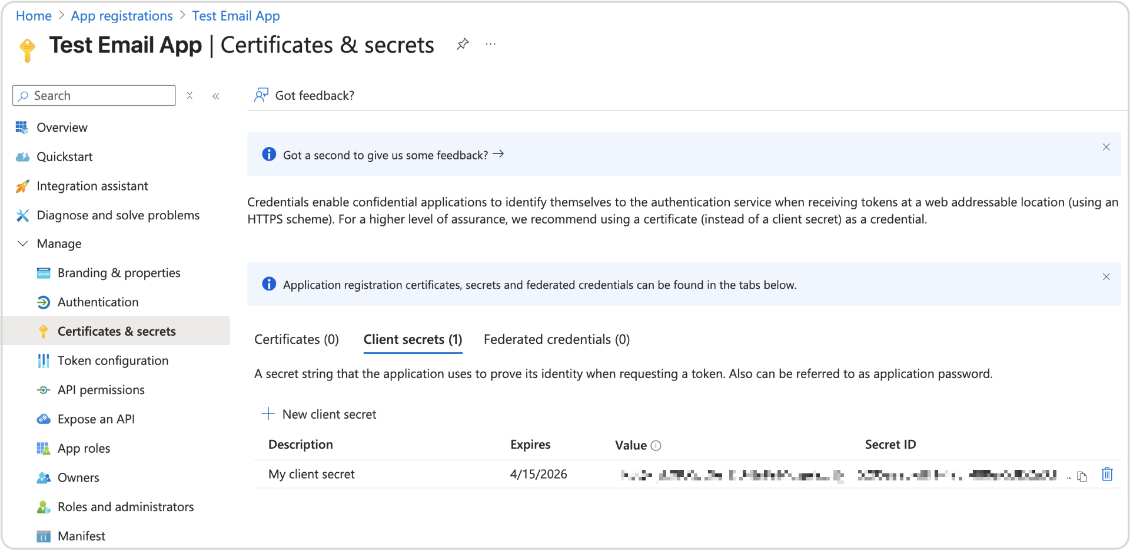Open Token configuration from sidebar icon
This screenshot has width=1130, height=551.
coord(44,360)
